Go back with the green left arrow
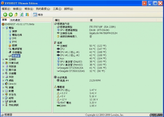The width and height of the screenshot is (164, 117). pyautogui.click(x=5, y=15)
